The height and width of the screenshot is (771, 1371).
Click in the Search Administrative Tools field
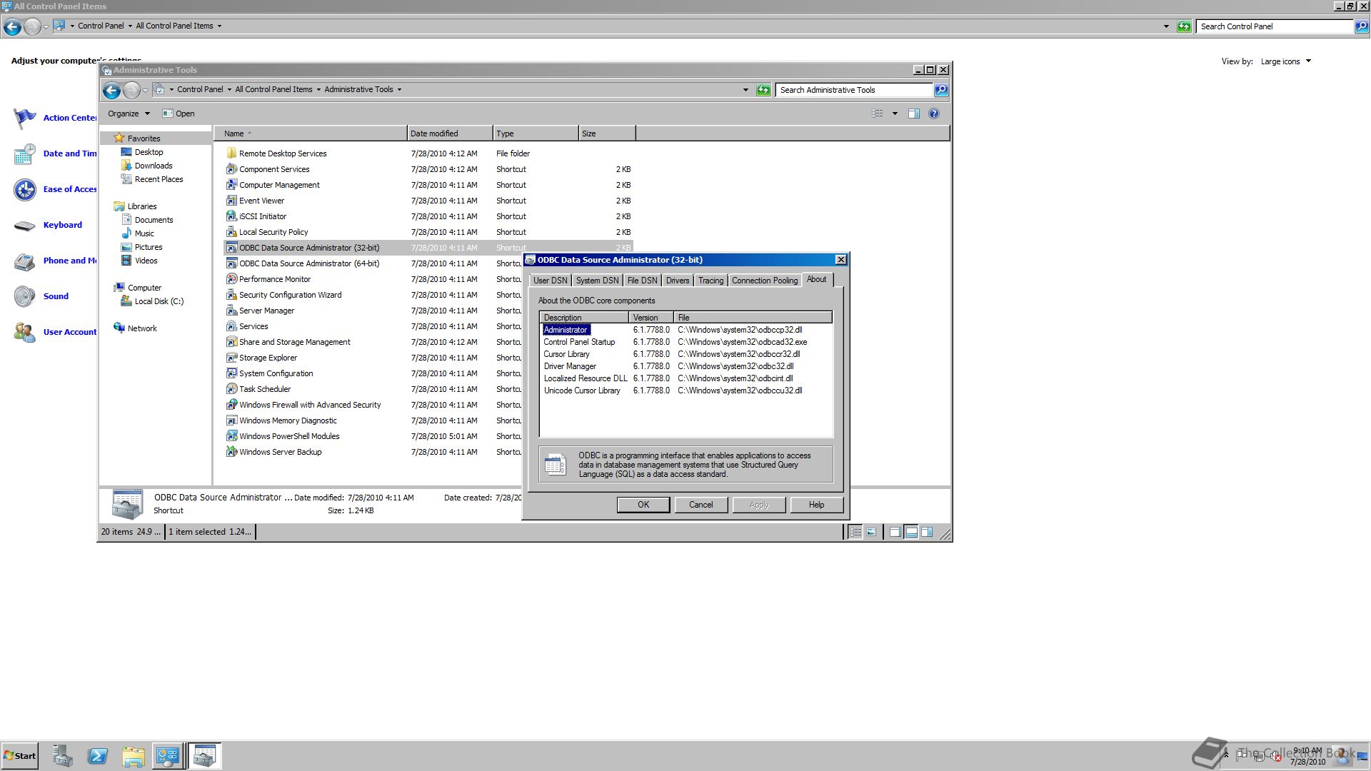[854, 90]
